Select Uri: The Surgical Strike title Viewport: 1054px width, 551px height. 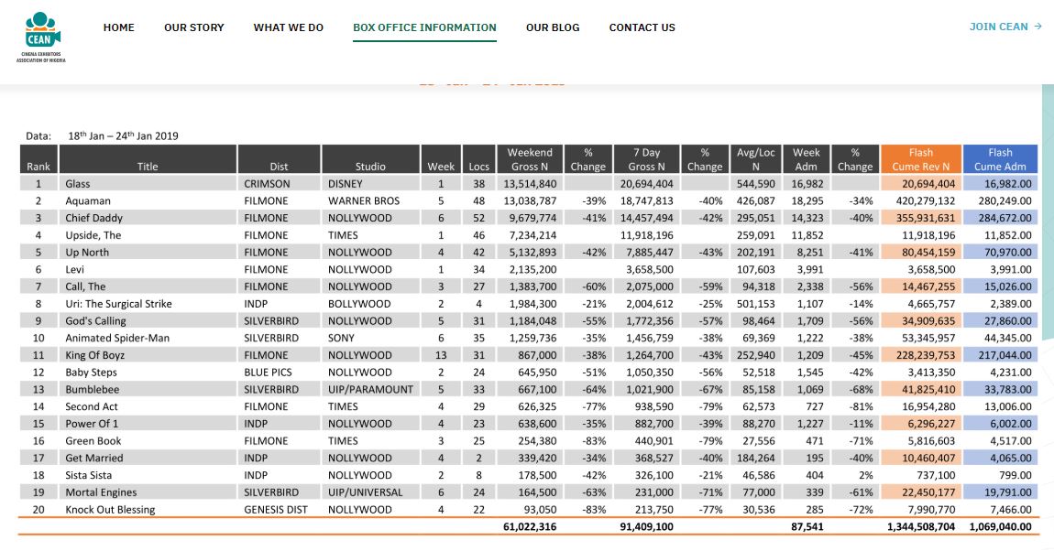118,304
